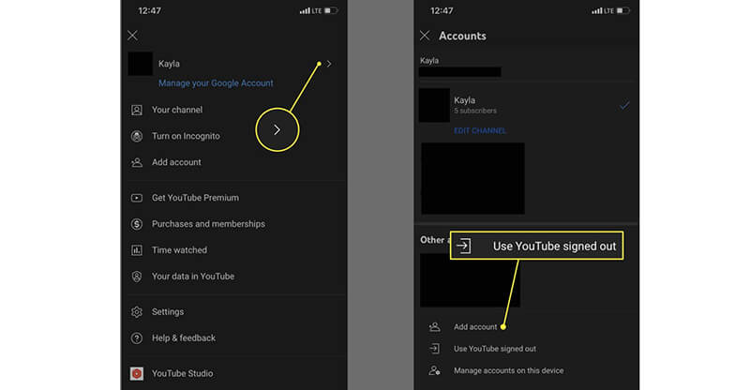
Task: Tap Add account icon on Accounts screen
Action: [x=434, y=327]
